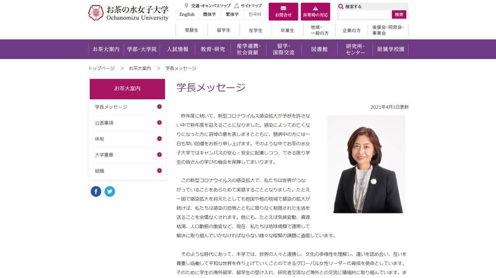Open 組織 in the sidebar menu

(99, 171)
